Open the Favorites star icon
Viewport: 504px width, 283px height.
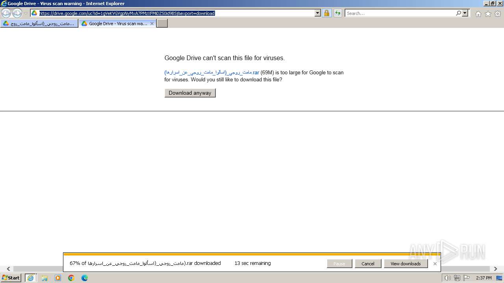pyautogui.click(x=488, y=14)
